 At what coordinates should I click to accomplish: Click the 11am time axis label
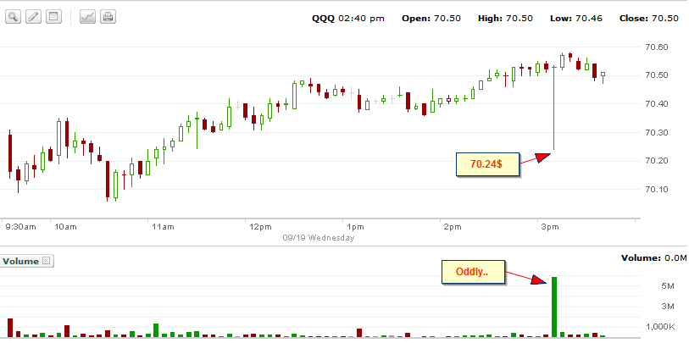click(x=163, y=227)
